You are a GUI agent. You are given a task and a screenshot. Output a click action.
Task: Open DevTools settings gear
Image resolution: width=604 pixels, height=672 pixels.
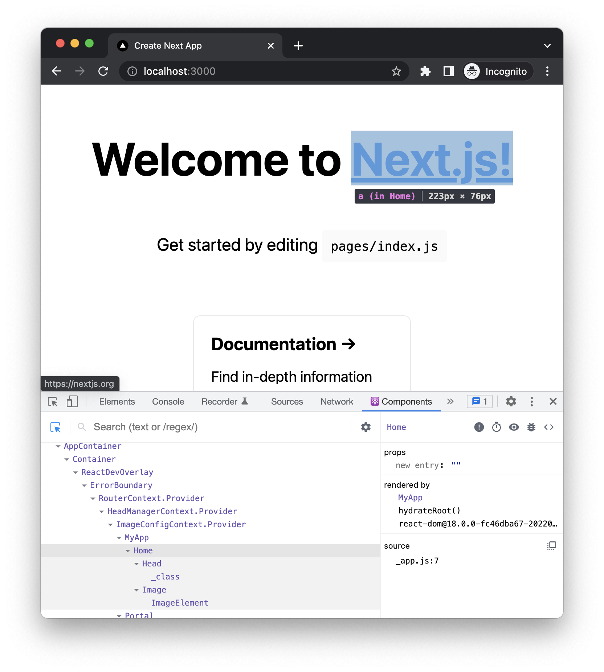511,402
